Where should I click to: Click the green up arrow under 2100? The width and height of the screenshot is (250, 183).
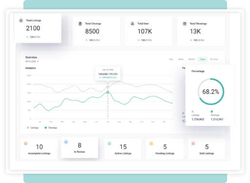click(27, 37)
